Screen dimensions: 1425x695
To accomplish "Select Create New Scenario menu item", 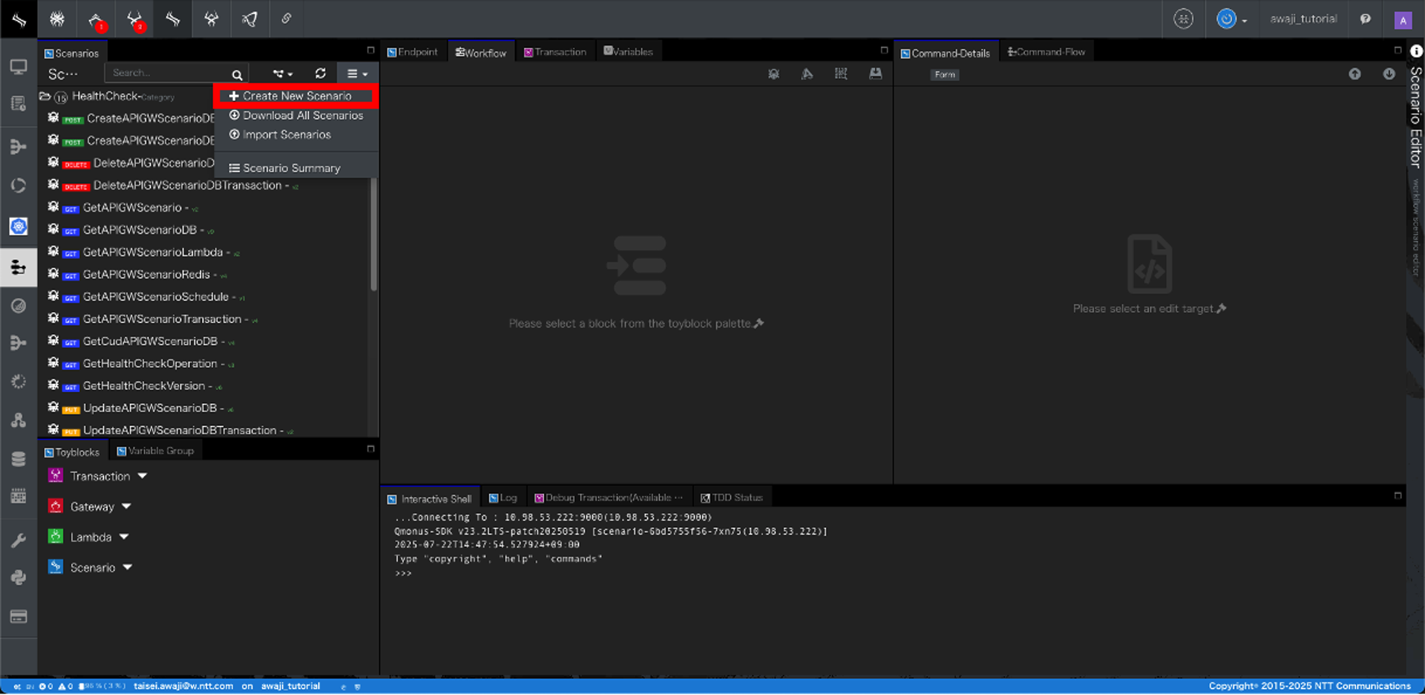I will [x=296, y=96].
